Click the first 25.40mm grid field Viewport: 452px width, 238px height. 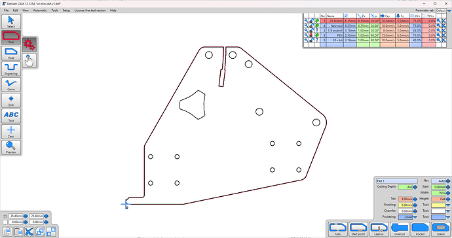tap(16, 216)
